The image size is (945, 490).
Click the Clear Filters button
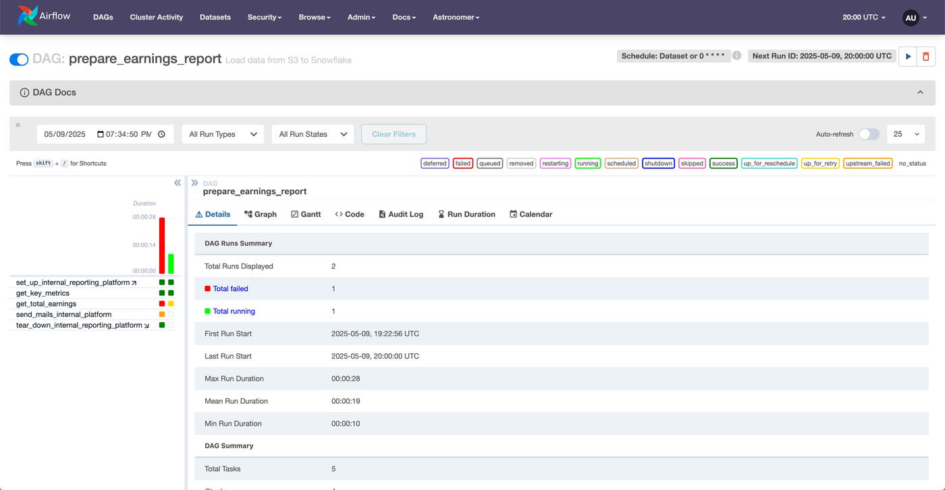(394, 134)
